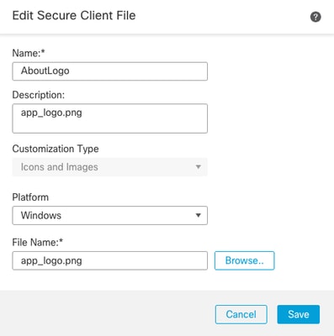Click the Description: label
Screen dimensions: 334x336
[x=39, y=95]
